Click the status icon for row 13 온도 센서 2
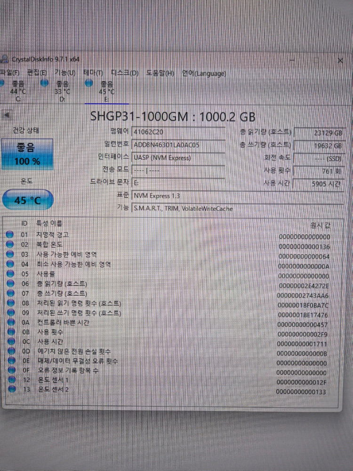The image size is (353, 471). [12, 389]
